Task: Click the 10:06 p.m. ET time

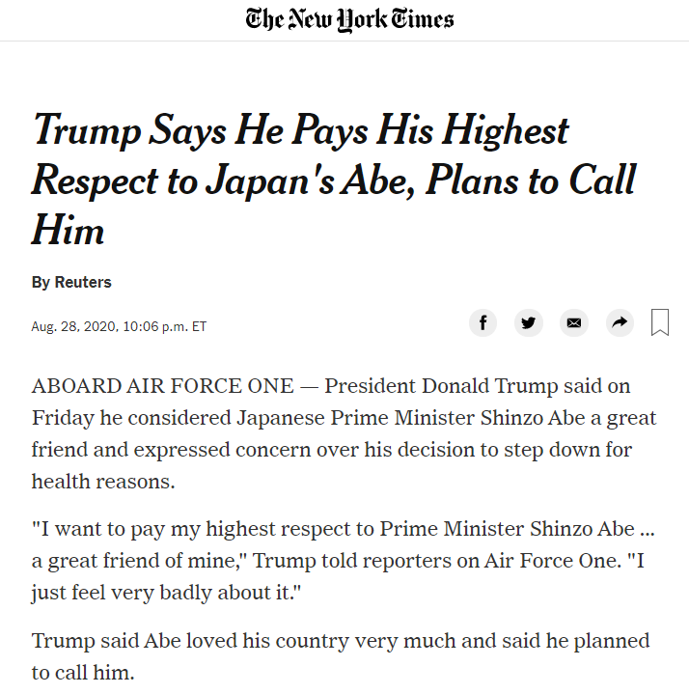Action: (164, 326)
